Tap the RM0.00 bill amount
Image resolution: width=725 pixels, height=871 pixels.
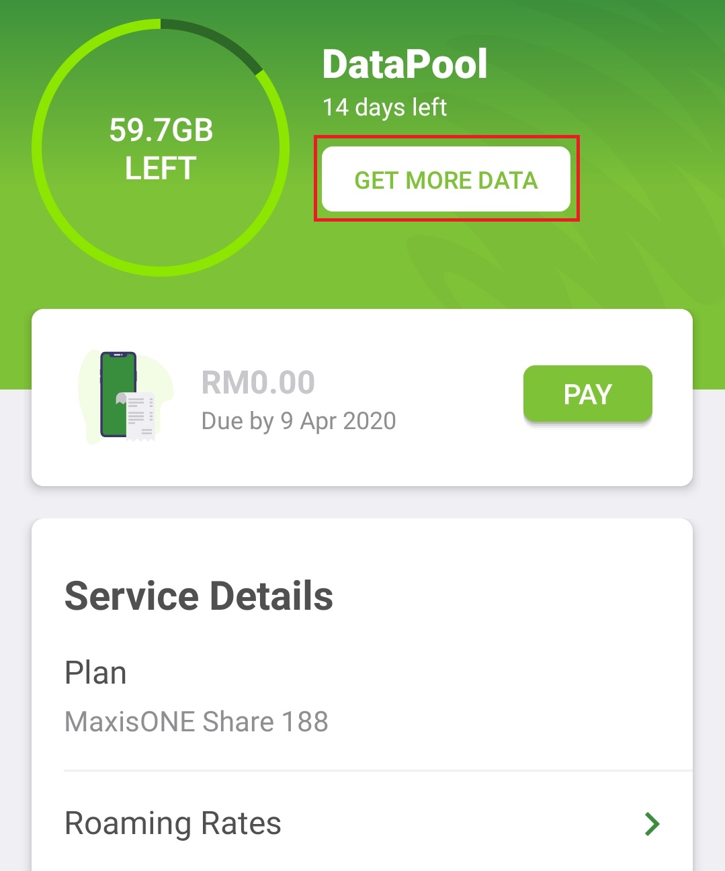pyautogui.click(x=258, y=383)
